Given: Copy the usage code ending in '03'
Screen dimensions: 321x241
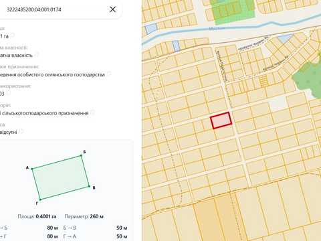Looking at the screenshot, I should [x=8, y=93].
